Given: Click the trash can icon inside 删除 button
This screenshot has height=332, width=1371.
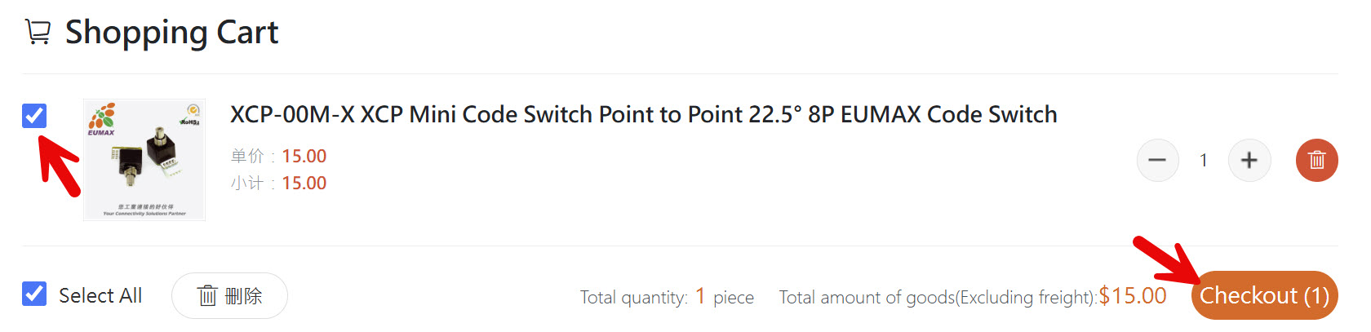Looking at the screenshot, I should [x=207, y=295].
